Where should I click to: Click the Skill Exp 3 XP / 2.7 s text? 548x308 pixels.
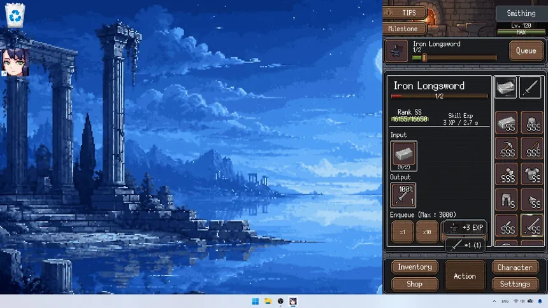[460, 119]
